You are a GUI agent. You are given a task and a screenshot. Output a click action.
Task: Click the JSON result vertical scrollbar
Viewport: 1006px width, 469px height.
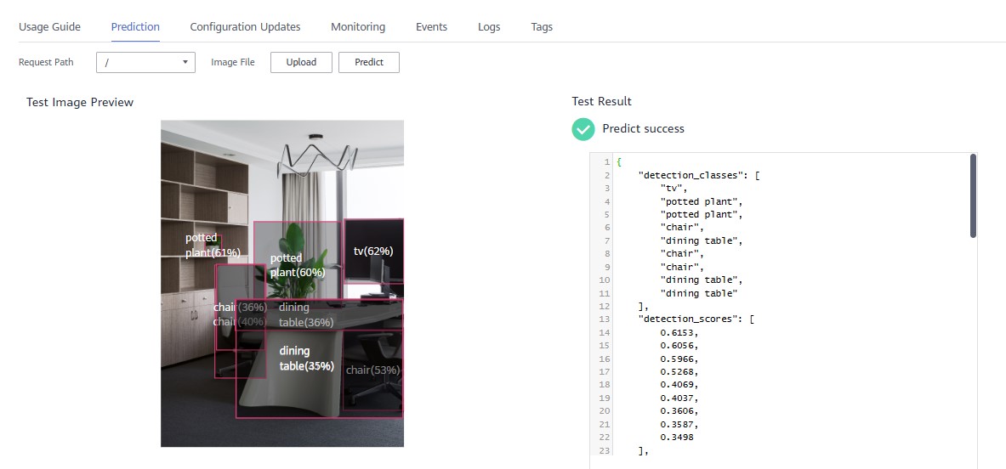(973, 196)
